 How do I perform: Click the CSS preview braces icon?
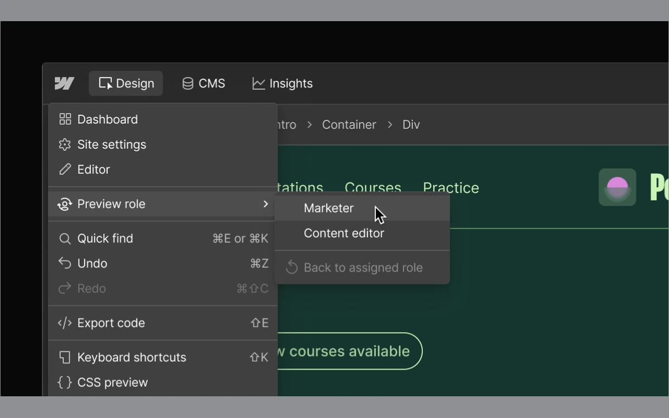(65, 382)
